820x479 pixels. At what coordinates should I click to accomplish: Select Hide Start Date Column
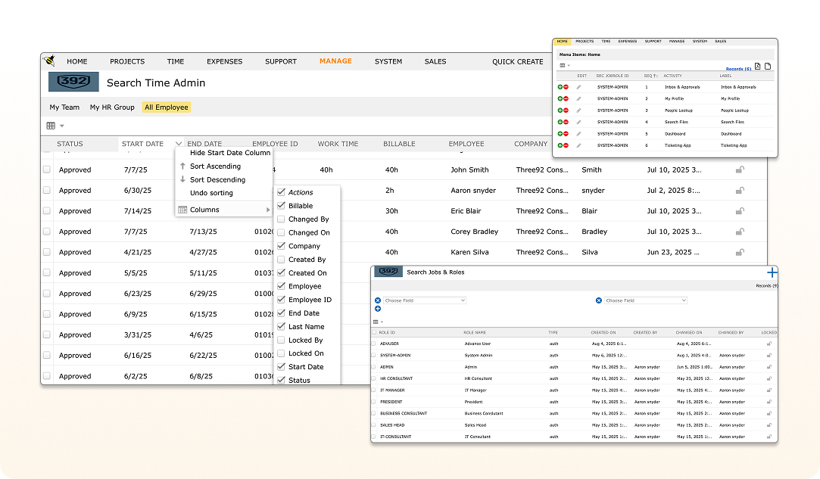[230, 153]
